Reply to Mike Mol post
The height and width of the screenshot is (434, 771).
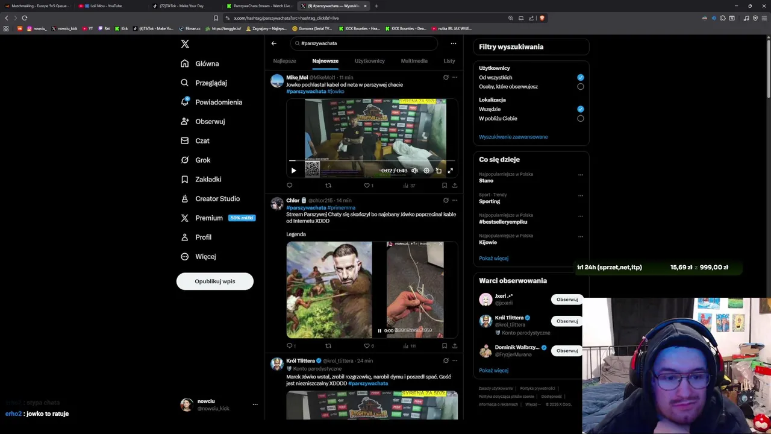(x=290, y=186)
